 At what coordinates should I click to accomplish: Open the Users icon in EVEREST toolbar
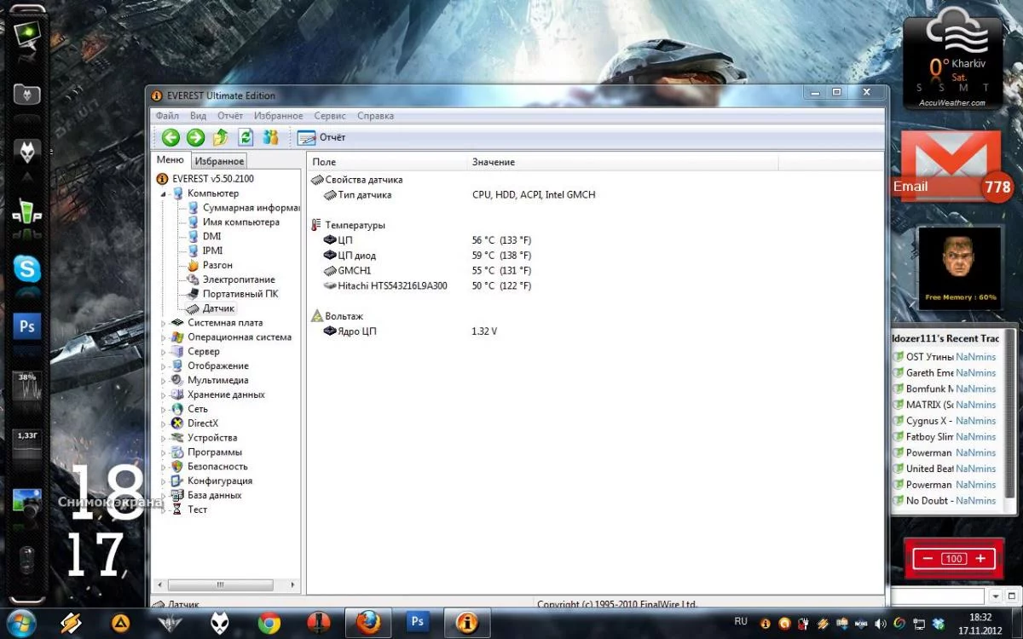271,137
